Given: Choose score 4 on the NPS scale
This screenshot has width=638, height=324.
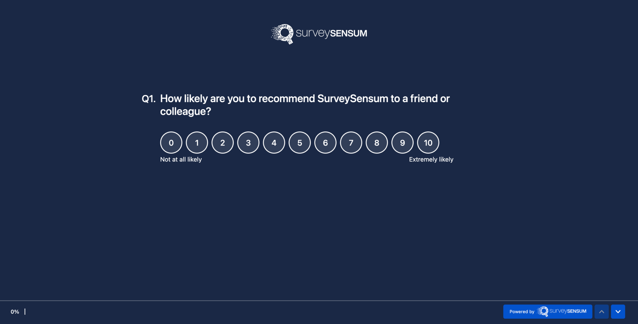Looking at the screenshot, I should 274,143.
